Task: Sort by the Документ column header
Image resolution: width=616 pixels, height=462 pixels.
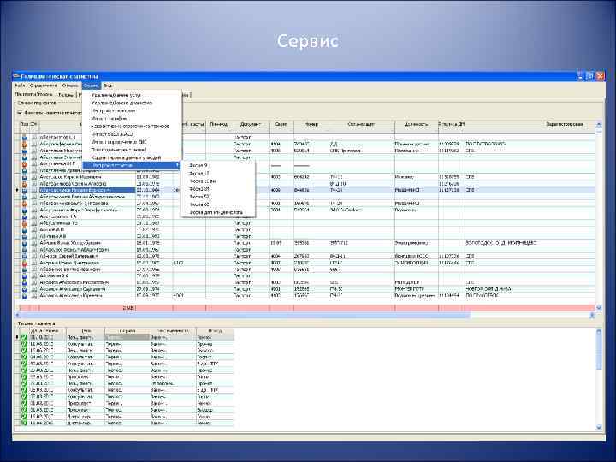Action: (250, 124)
